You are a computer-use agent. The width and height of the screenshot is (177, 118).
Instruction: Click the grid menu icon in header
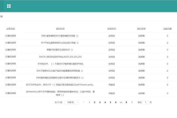pyautogui.click(x=9, y=6)
